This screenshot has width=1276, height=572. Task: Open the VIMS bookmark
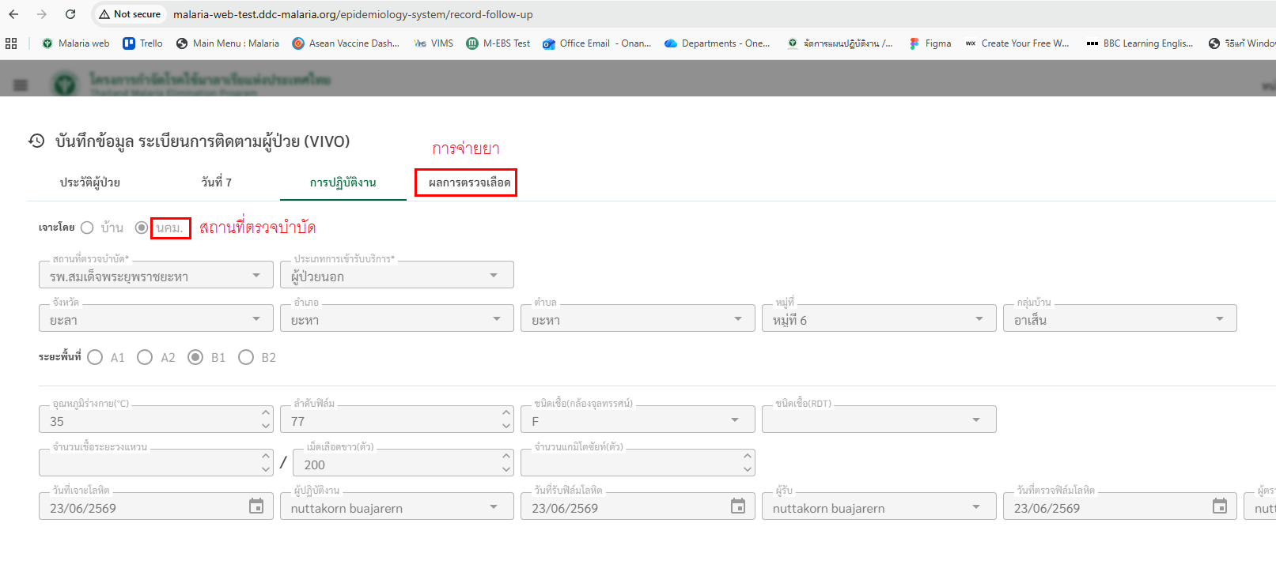pos(434,43)
